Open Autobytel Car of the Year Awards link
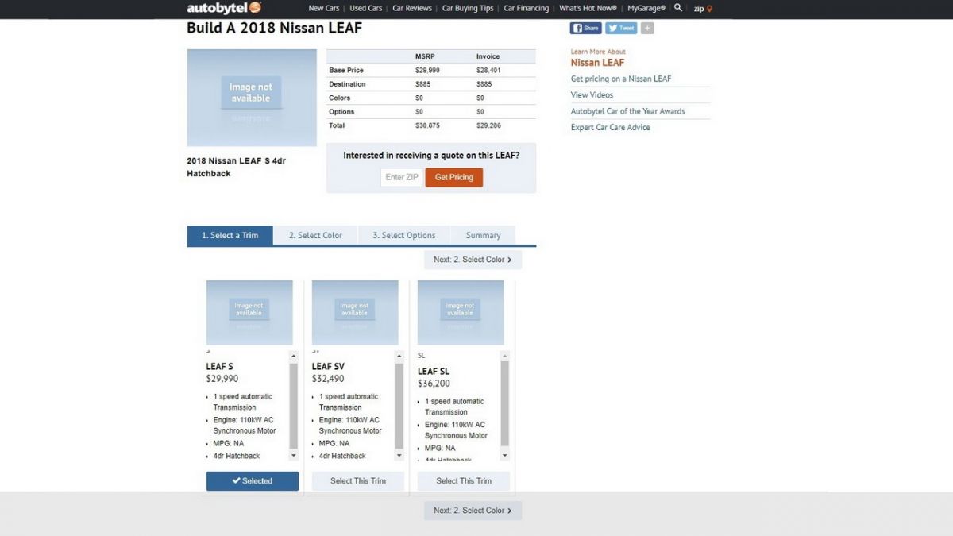 [627, 111]
